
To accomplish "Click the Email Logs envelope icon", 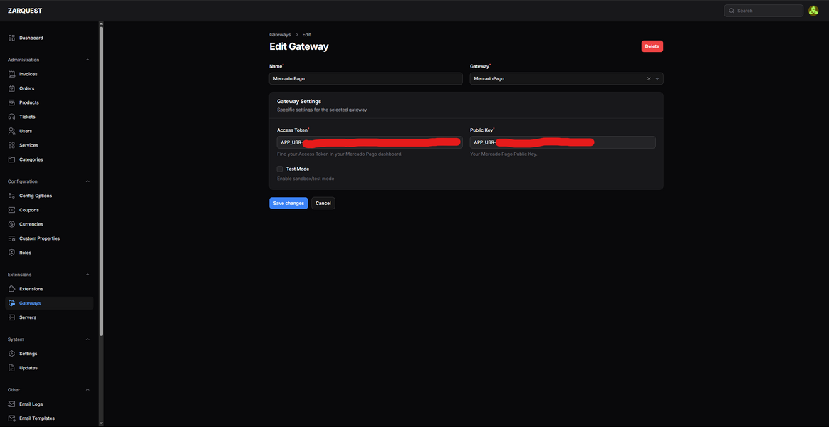I will (x=11, y=404).
